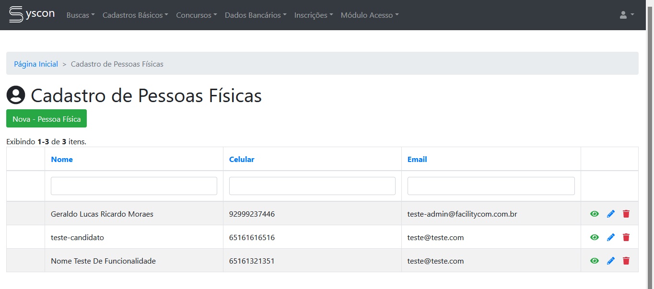Open the user account menu icon
Image resolution: width=654 pixels, height=289 pixels.
tap(626, 15)
